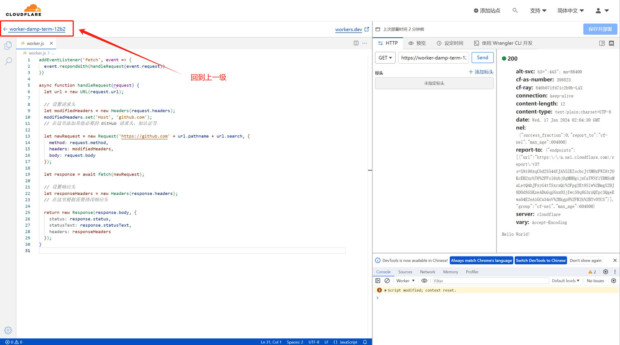
Task: Select the Console tab in DevTools
Action: pos(383,272)
